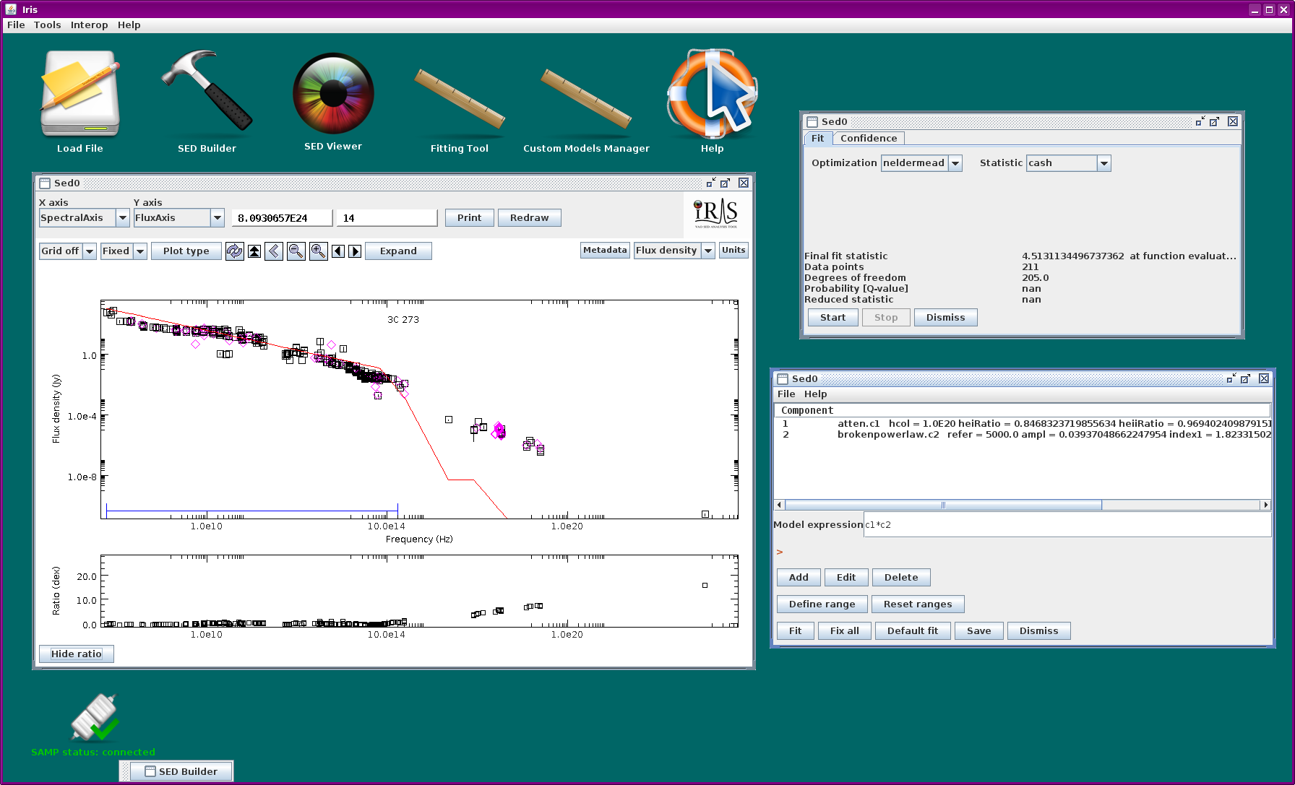The width and height of the screenshot is (1295, 785).
Task: Expand the Flux density dropdown
Action: coord(674,251)
